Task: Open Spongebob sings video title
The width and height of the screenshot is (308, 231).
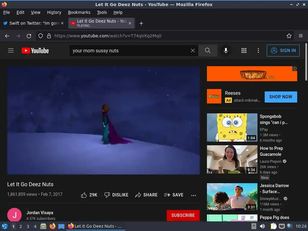Action: (x=274, y=119)
